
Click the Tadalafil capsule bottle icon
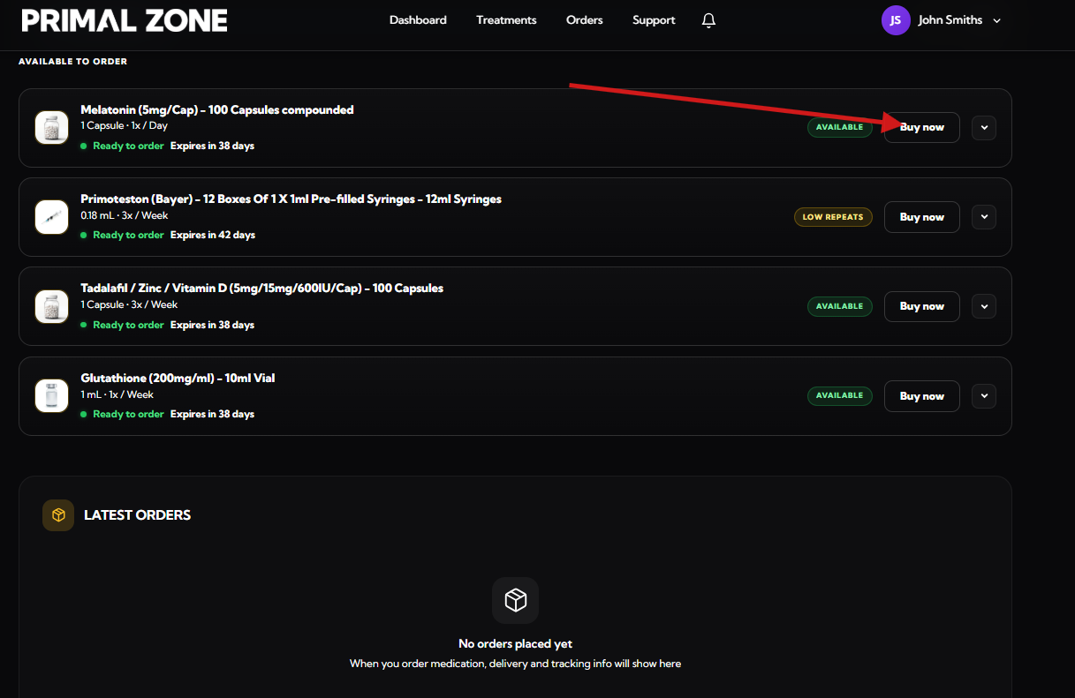(x=51, y=306)
